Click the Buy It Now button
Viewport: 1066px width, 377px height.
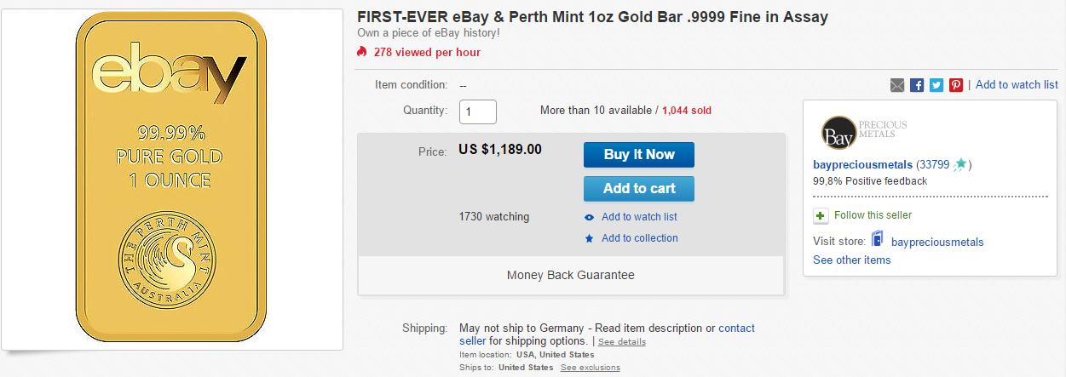pyautogui.click(x=638, y=155)
